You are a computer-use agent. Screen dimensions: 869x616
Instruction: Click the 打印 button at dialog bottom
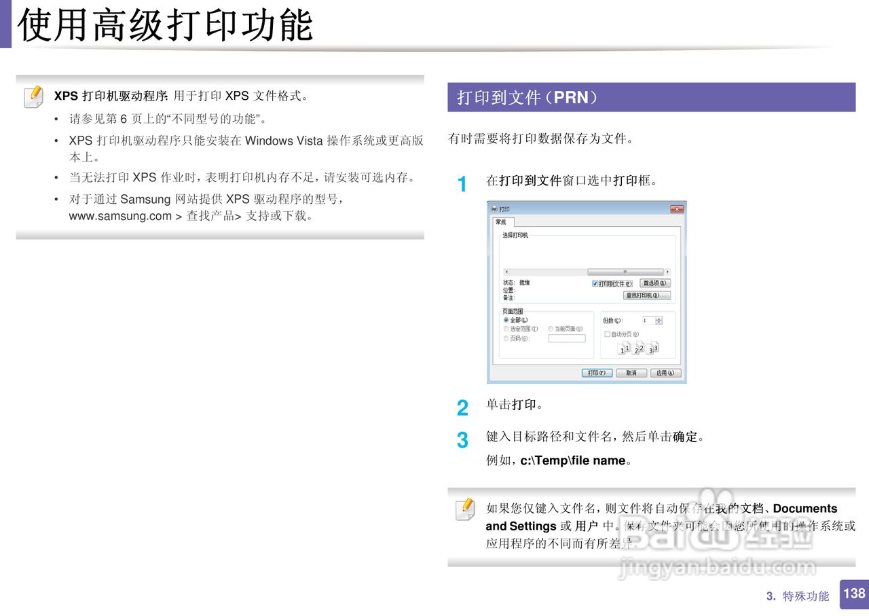pyautogui.click(x=597, y=373)
